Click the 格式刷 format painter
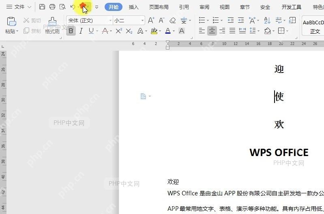The width and height of the screenshot is (324, 214). coord(52,26)
